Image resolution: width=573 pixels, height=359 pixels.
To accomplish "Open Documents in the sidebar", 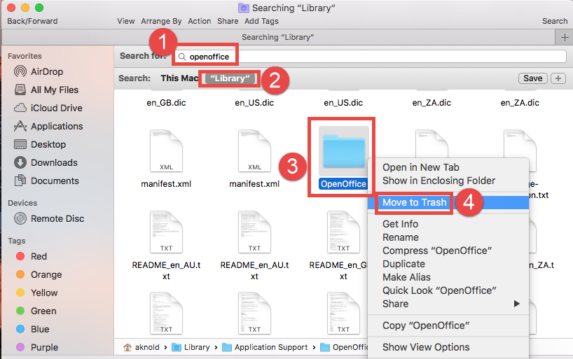I will coord(46,181).
